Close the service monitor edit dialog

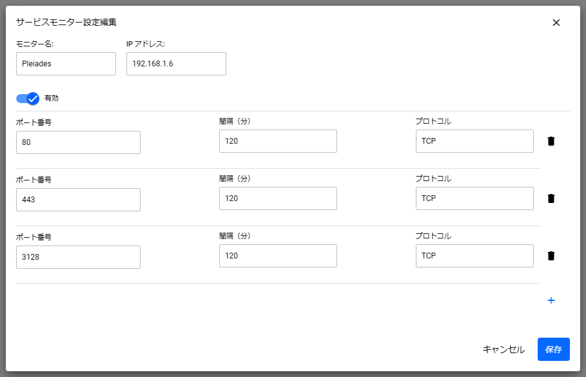(556, 23)
